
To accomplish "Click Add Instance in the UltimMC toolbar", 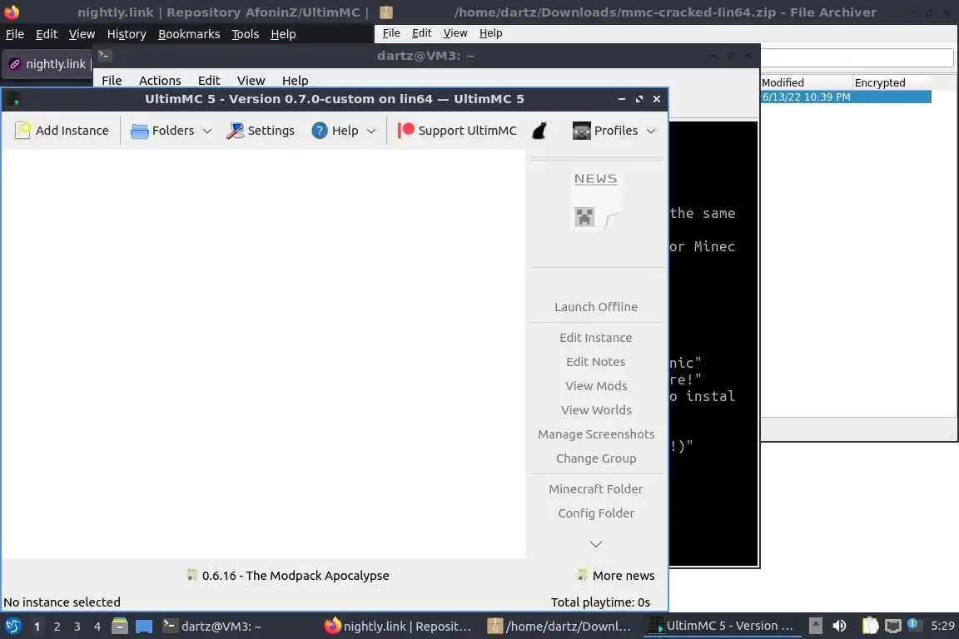I will [x=62, y=131].
